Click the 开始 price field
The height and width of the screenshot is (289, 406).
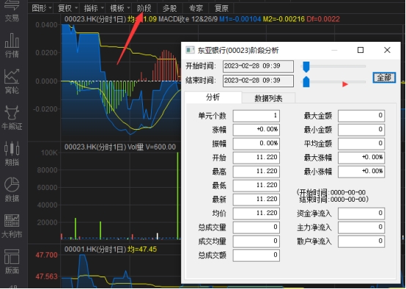pyautogui.click(x=256, y=158)
